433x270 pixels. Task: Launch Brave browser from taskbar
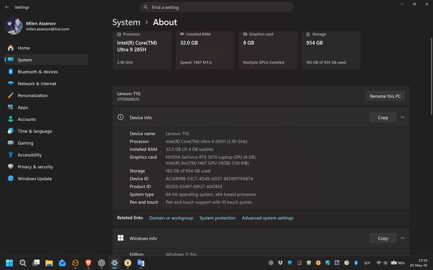coord(88,263)
